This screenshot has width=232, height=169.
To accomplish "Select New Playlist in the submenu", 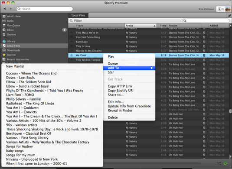I will coord(52,66).
